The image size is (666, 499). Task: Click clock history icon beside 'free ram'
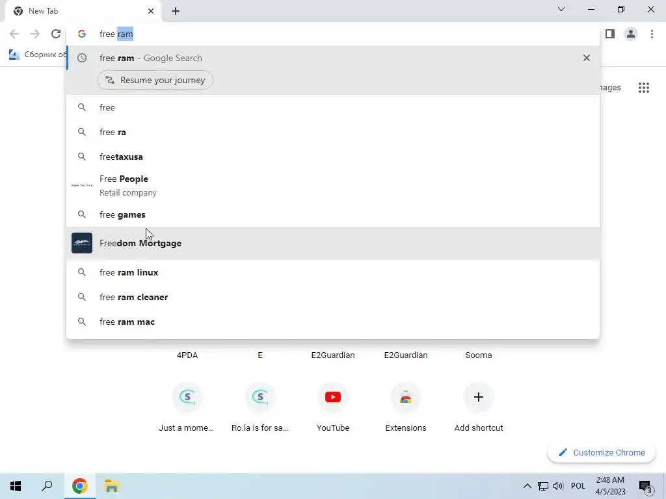coord(82,58)
